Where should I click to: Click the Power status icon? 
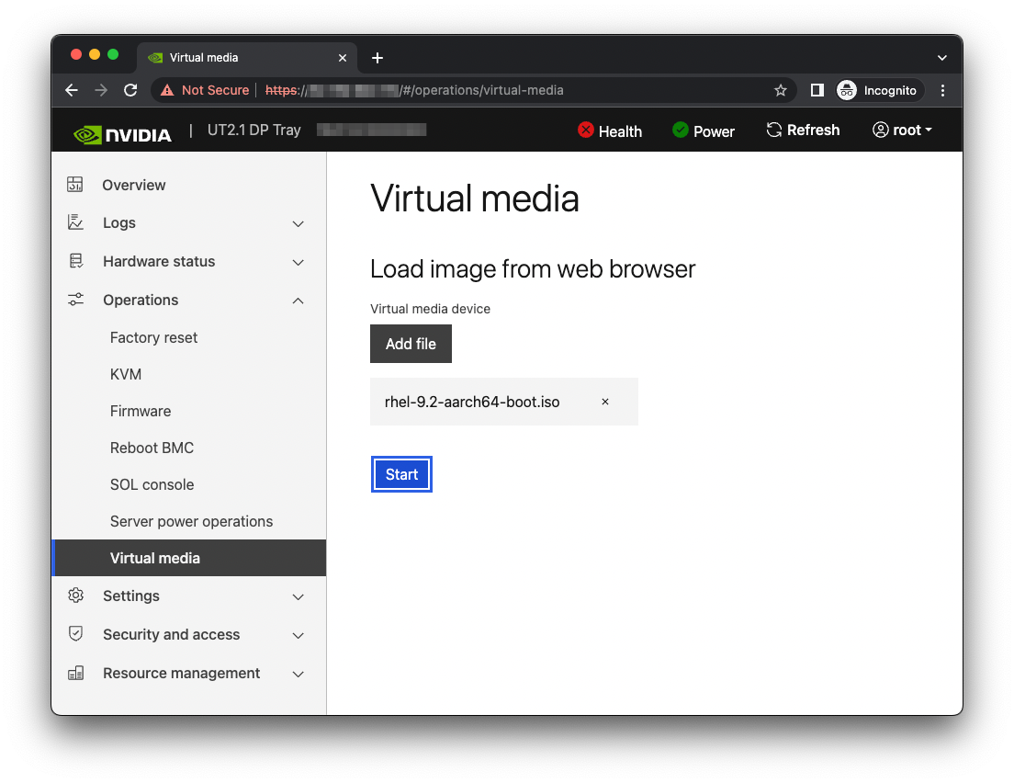tap(681, 130)
